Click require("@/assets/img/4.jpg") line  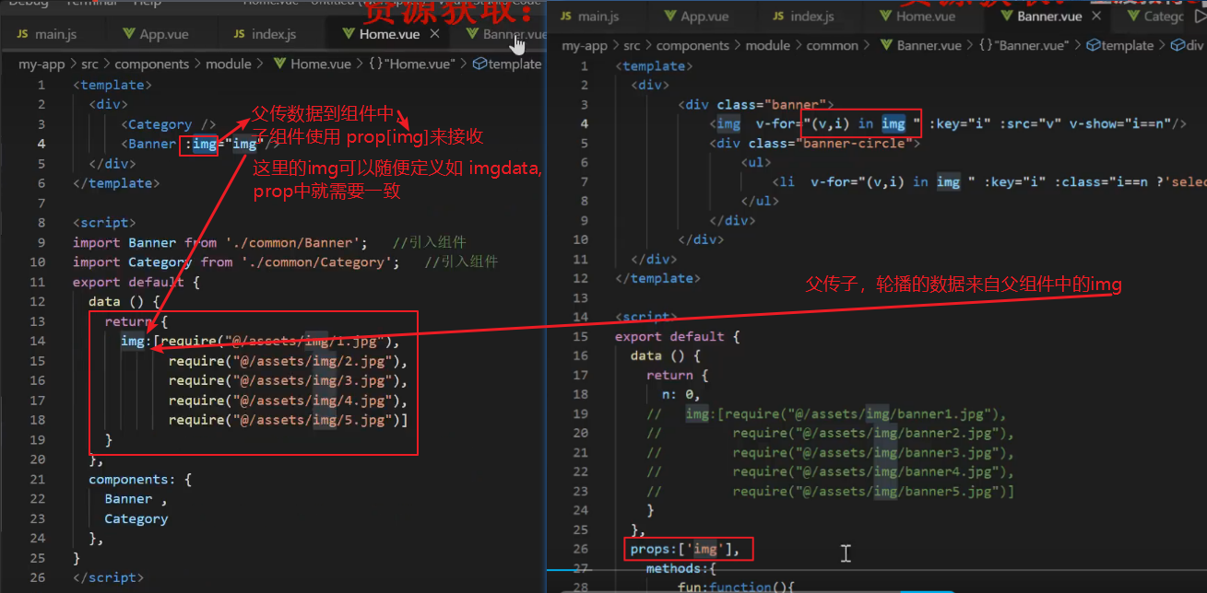(288, 400)
